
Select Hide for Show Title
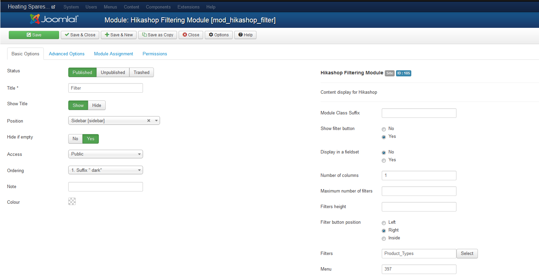click(x=97, y=105)
